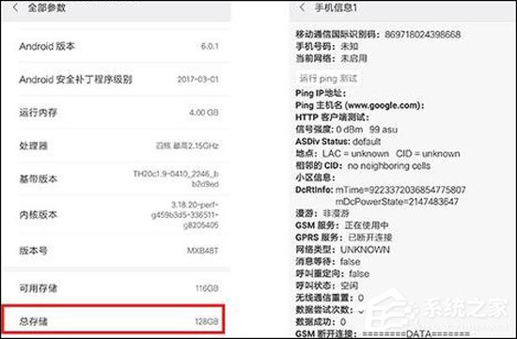Image resolution: width=517 pixels, height=339 pixels.
Task: Click the 相邻的 CID line
Action: (x=363, y=165)
